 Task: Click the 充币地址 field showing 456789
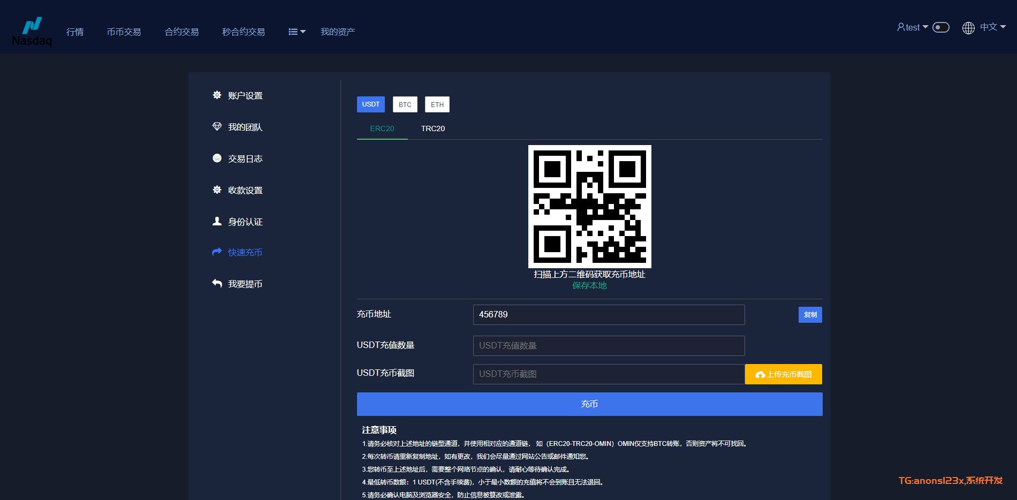click(x=609, y=315)
